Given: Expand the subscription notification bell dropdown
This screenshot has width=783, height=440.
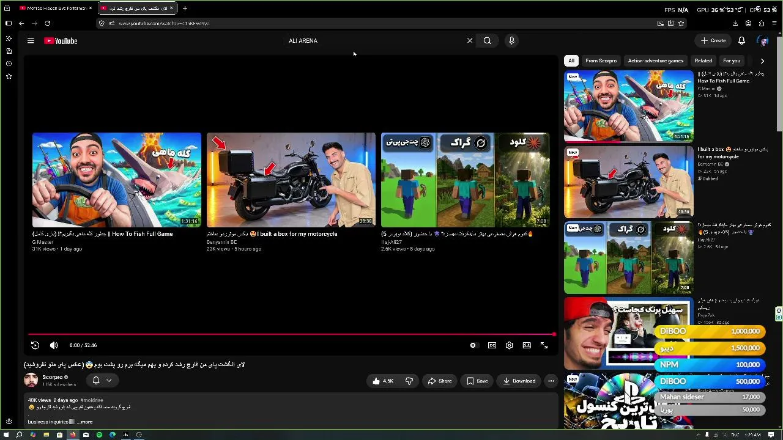Looking at the screenshot, I should tap(102, 380).
